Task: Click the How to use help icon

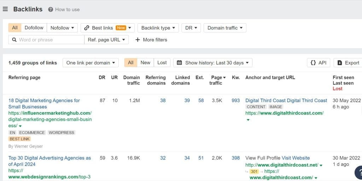Action: click(51, 10)
